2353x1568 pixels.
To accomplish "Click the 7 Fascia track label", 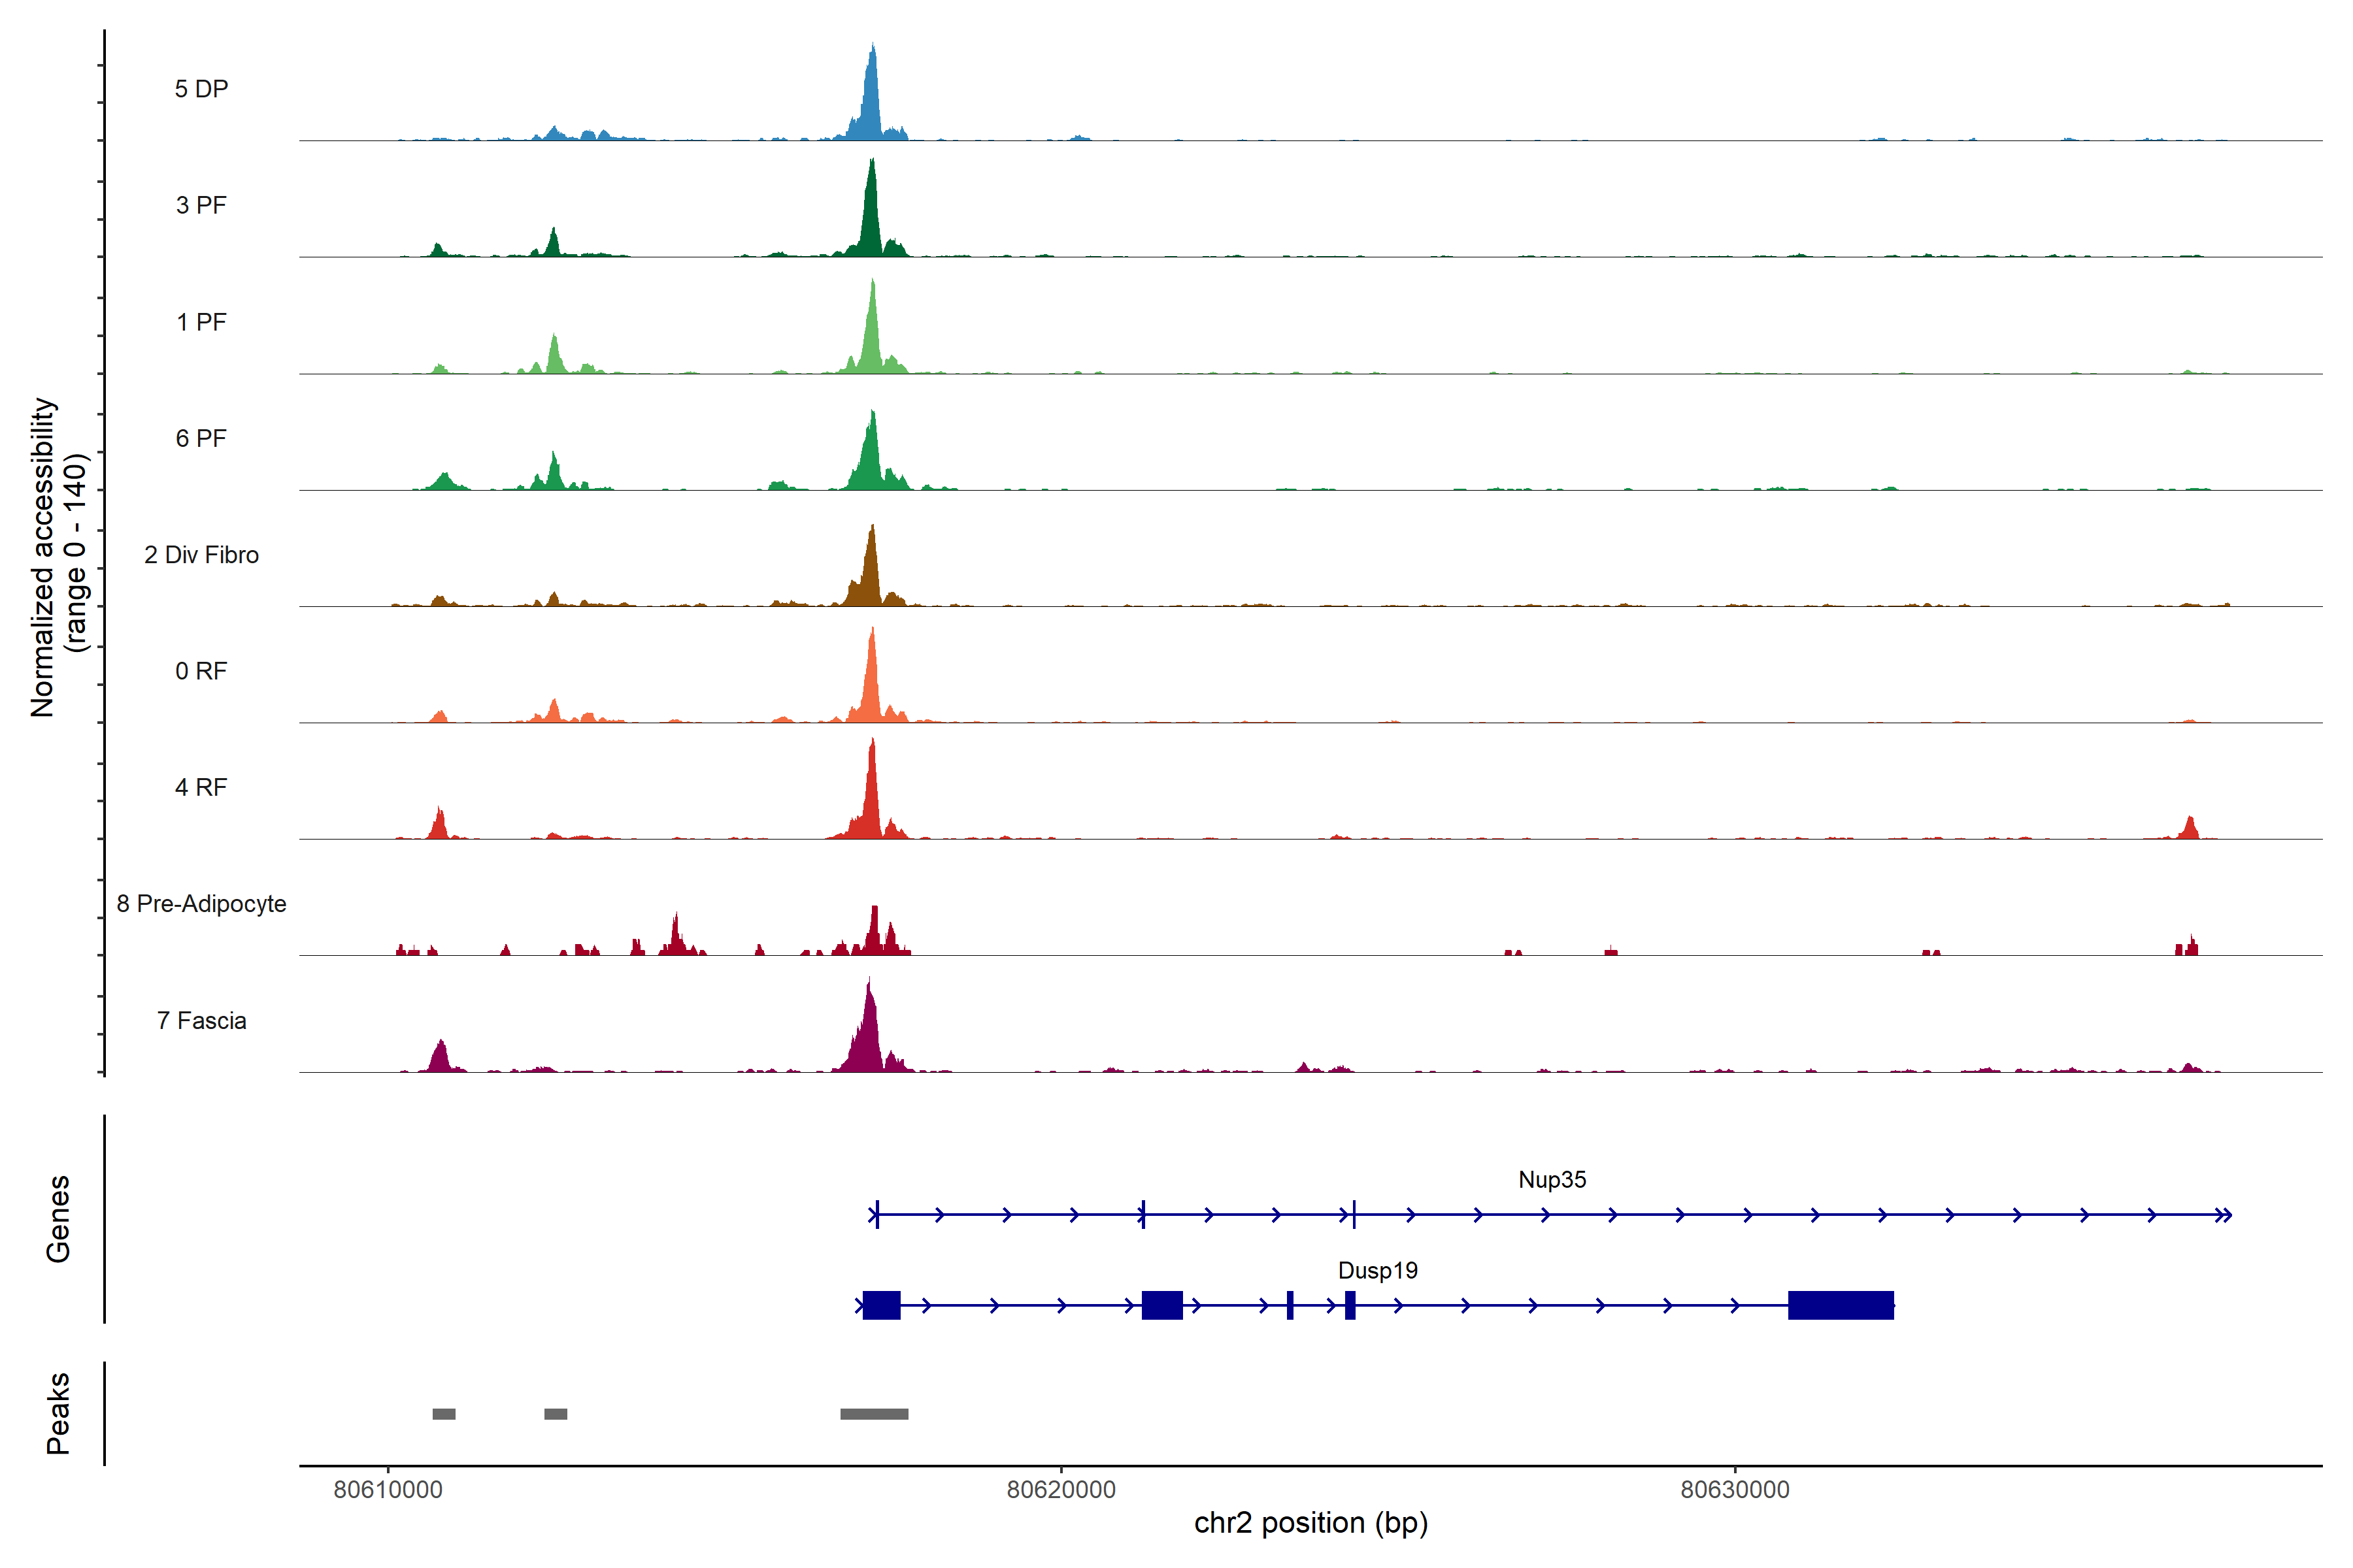I will pos(201,1020).
